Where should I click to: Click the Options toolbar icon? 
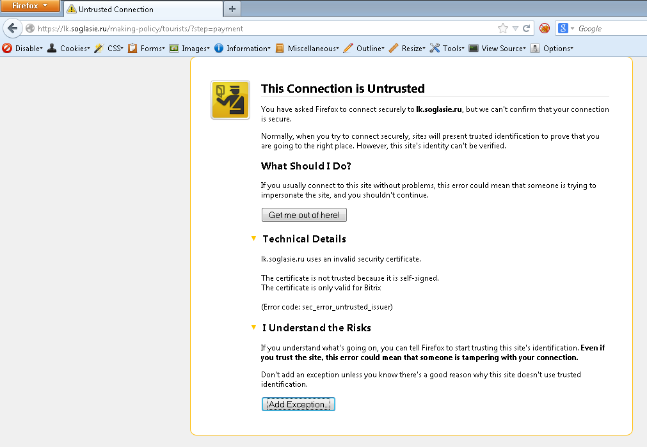click(535, 48)
